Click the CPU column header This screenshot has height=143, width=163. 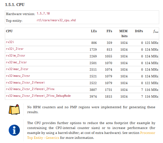pos(9,31)
